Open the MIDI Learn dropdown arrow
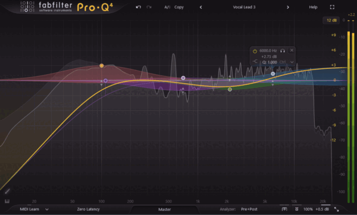The width and height of the screenshot is (357, 215). (47, 209)
